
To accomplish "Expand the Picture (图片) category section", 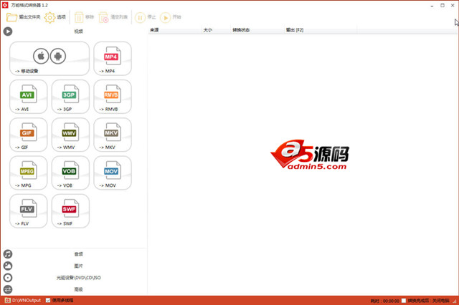I will click(x=78, y=266).
